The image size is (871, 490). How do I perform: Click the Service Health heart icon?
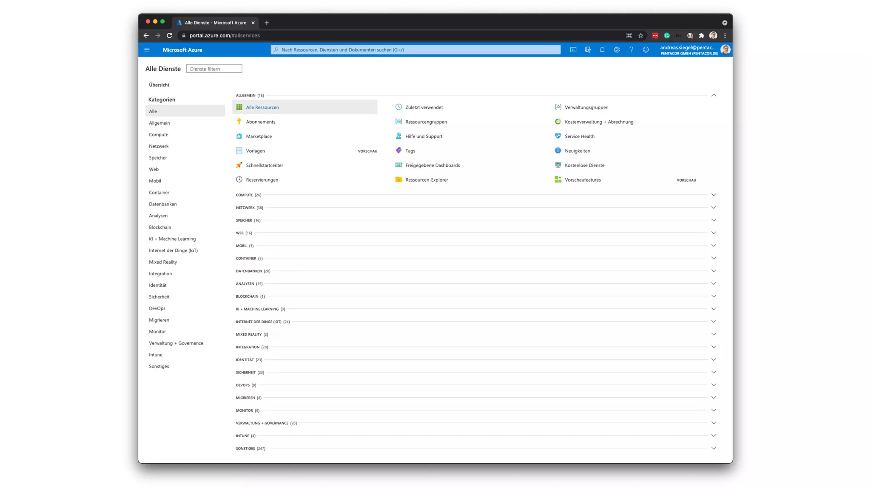click(558, 136)
